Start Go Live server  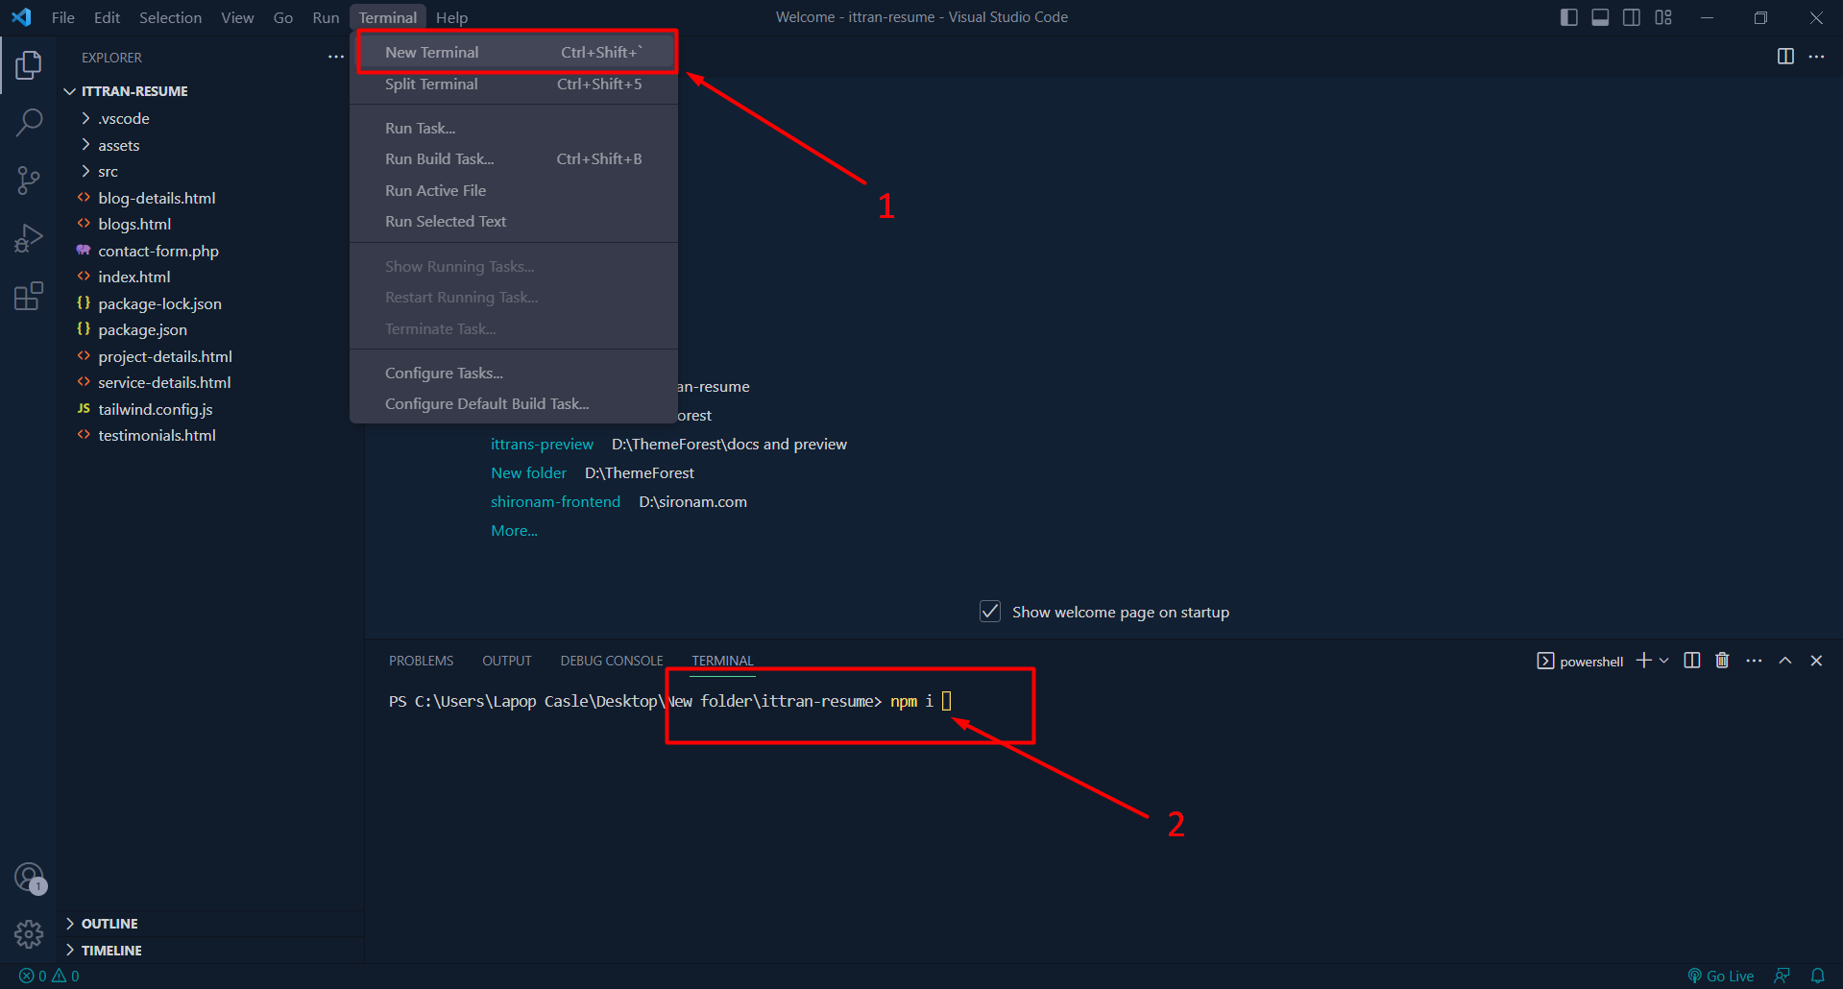pyautogui.click(x=1721, y=976)
